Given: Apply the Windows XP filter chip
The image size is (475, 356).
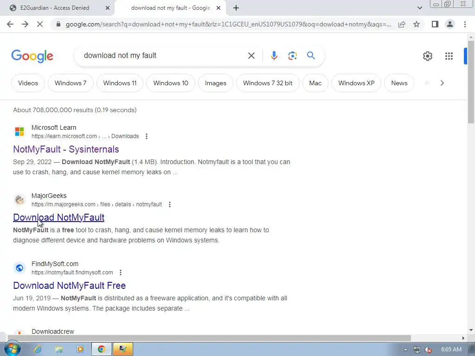Looking at the screenshot, I should click(356, 83).
